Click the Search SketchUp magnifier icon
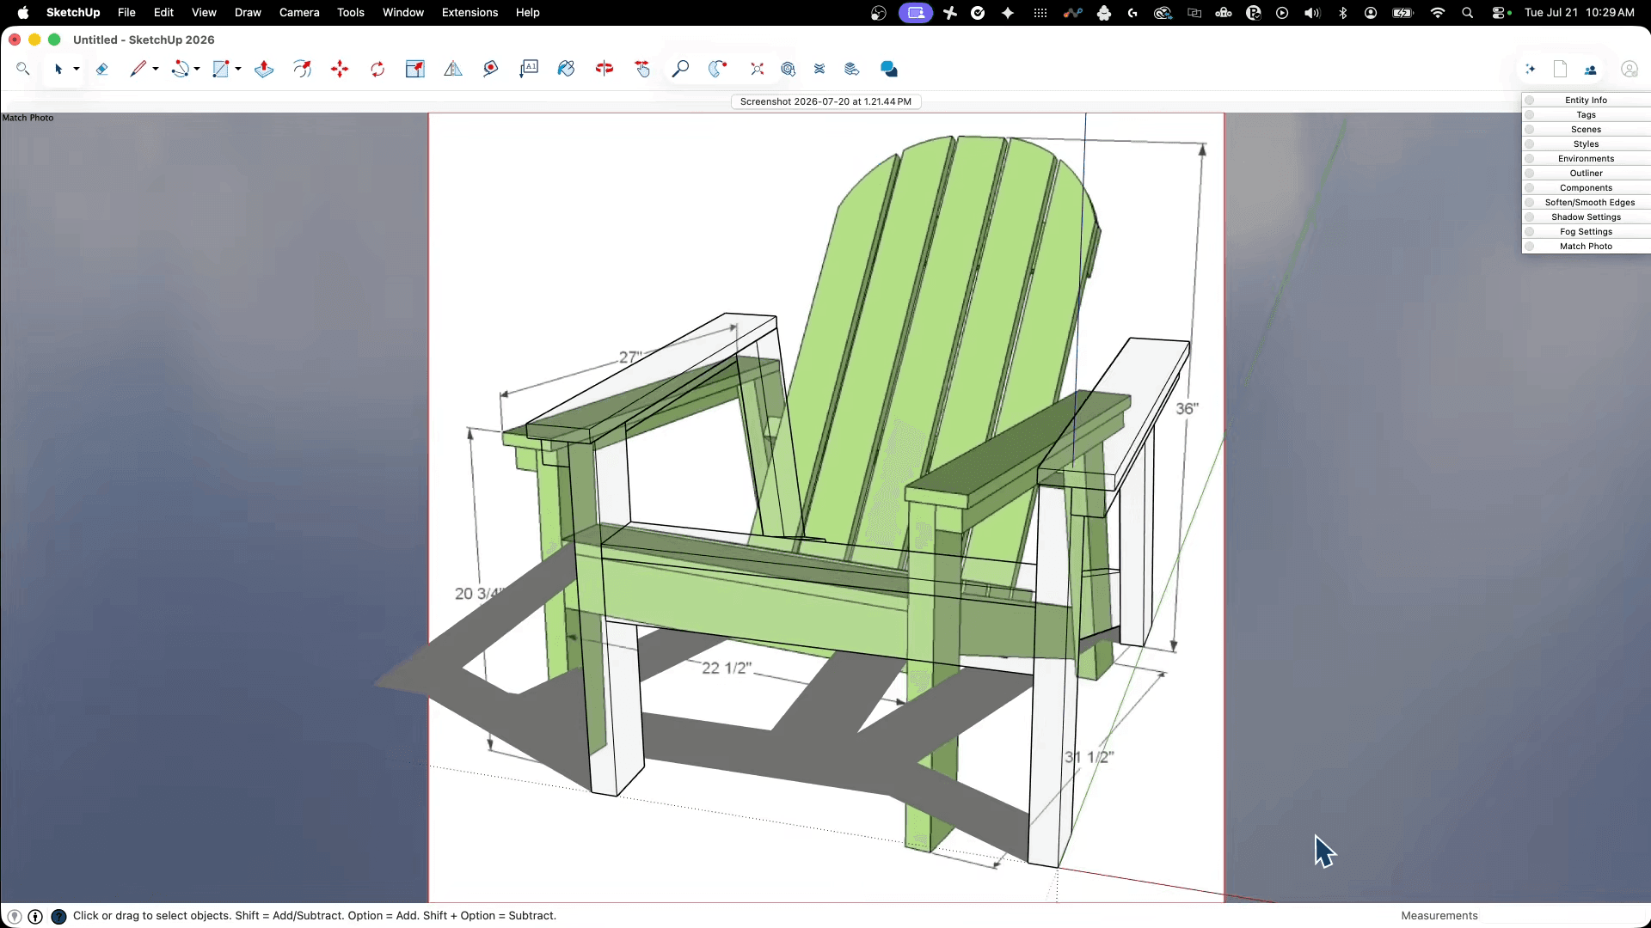This screenshot has height=928, width=1651. (x=23, y=70)
